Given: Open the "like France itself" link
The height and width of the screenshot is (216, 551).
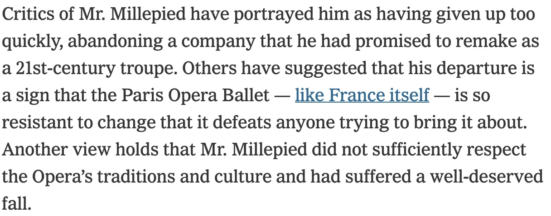Looking at the screenshot, I should coord(362,95).
